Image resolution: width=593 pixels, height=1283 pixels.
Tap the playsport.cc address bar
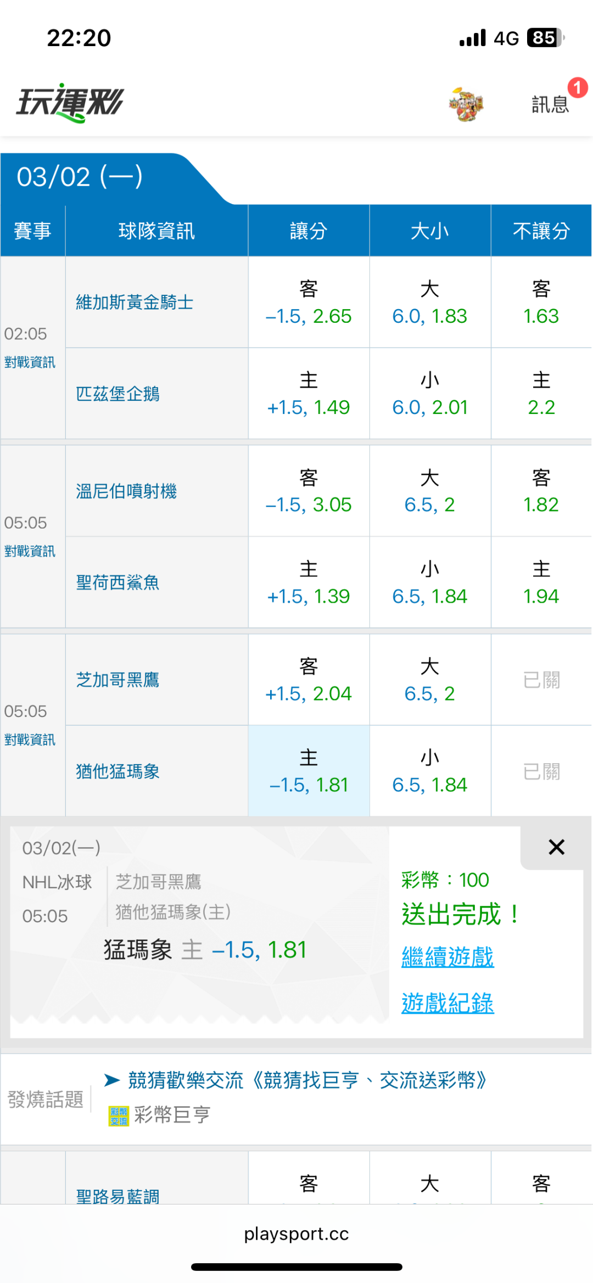pyautogui.click(x=296, y=1234)
